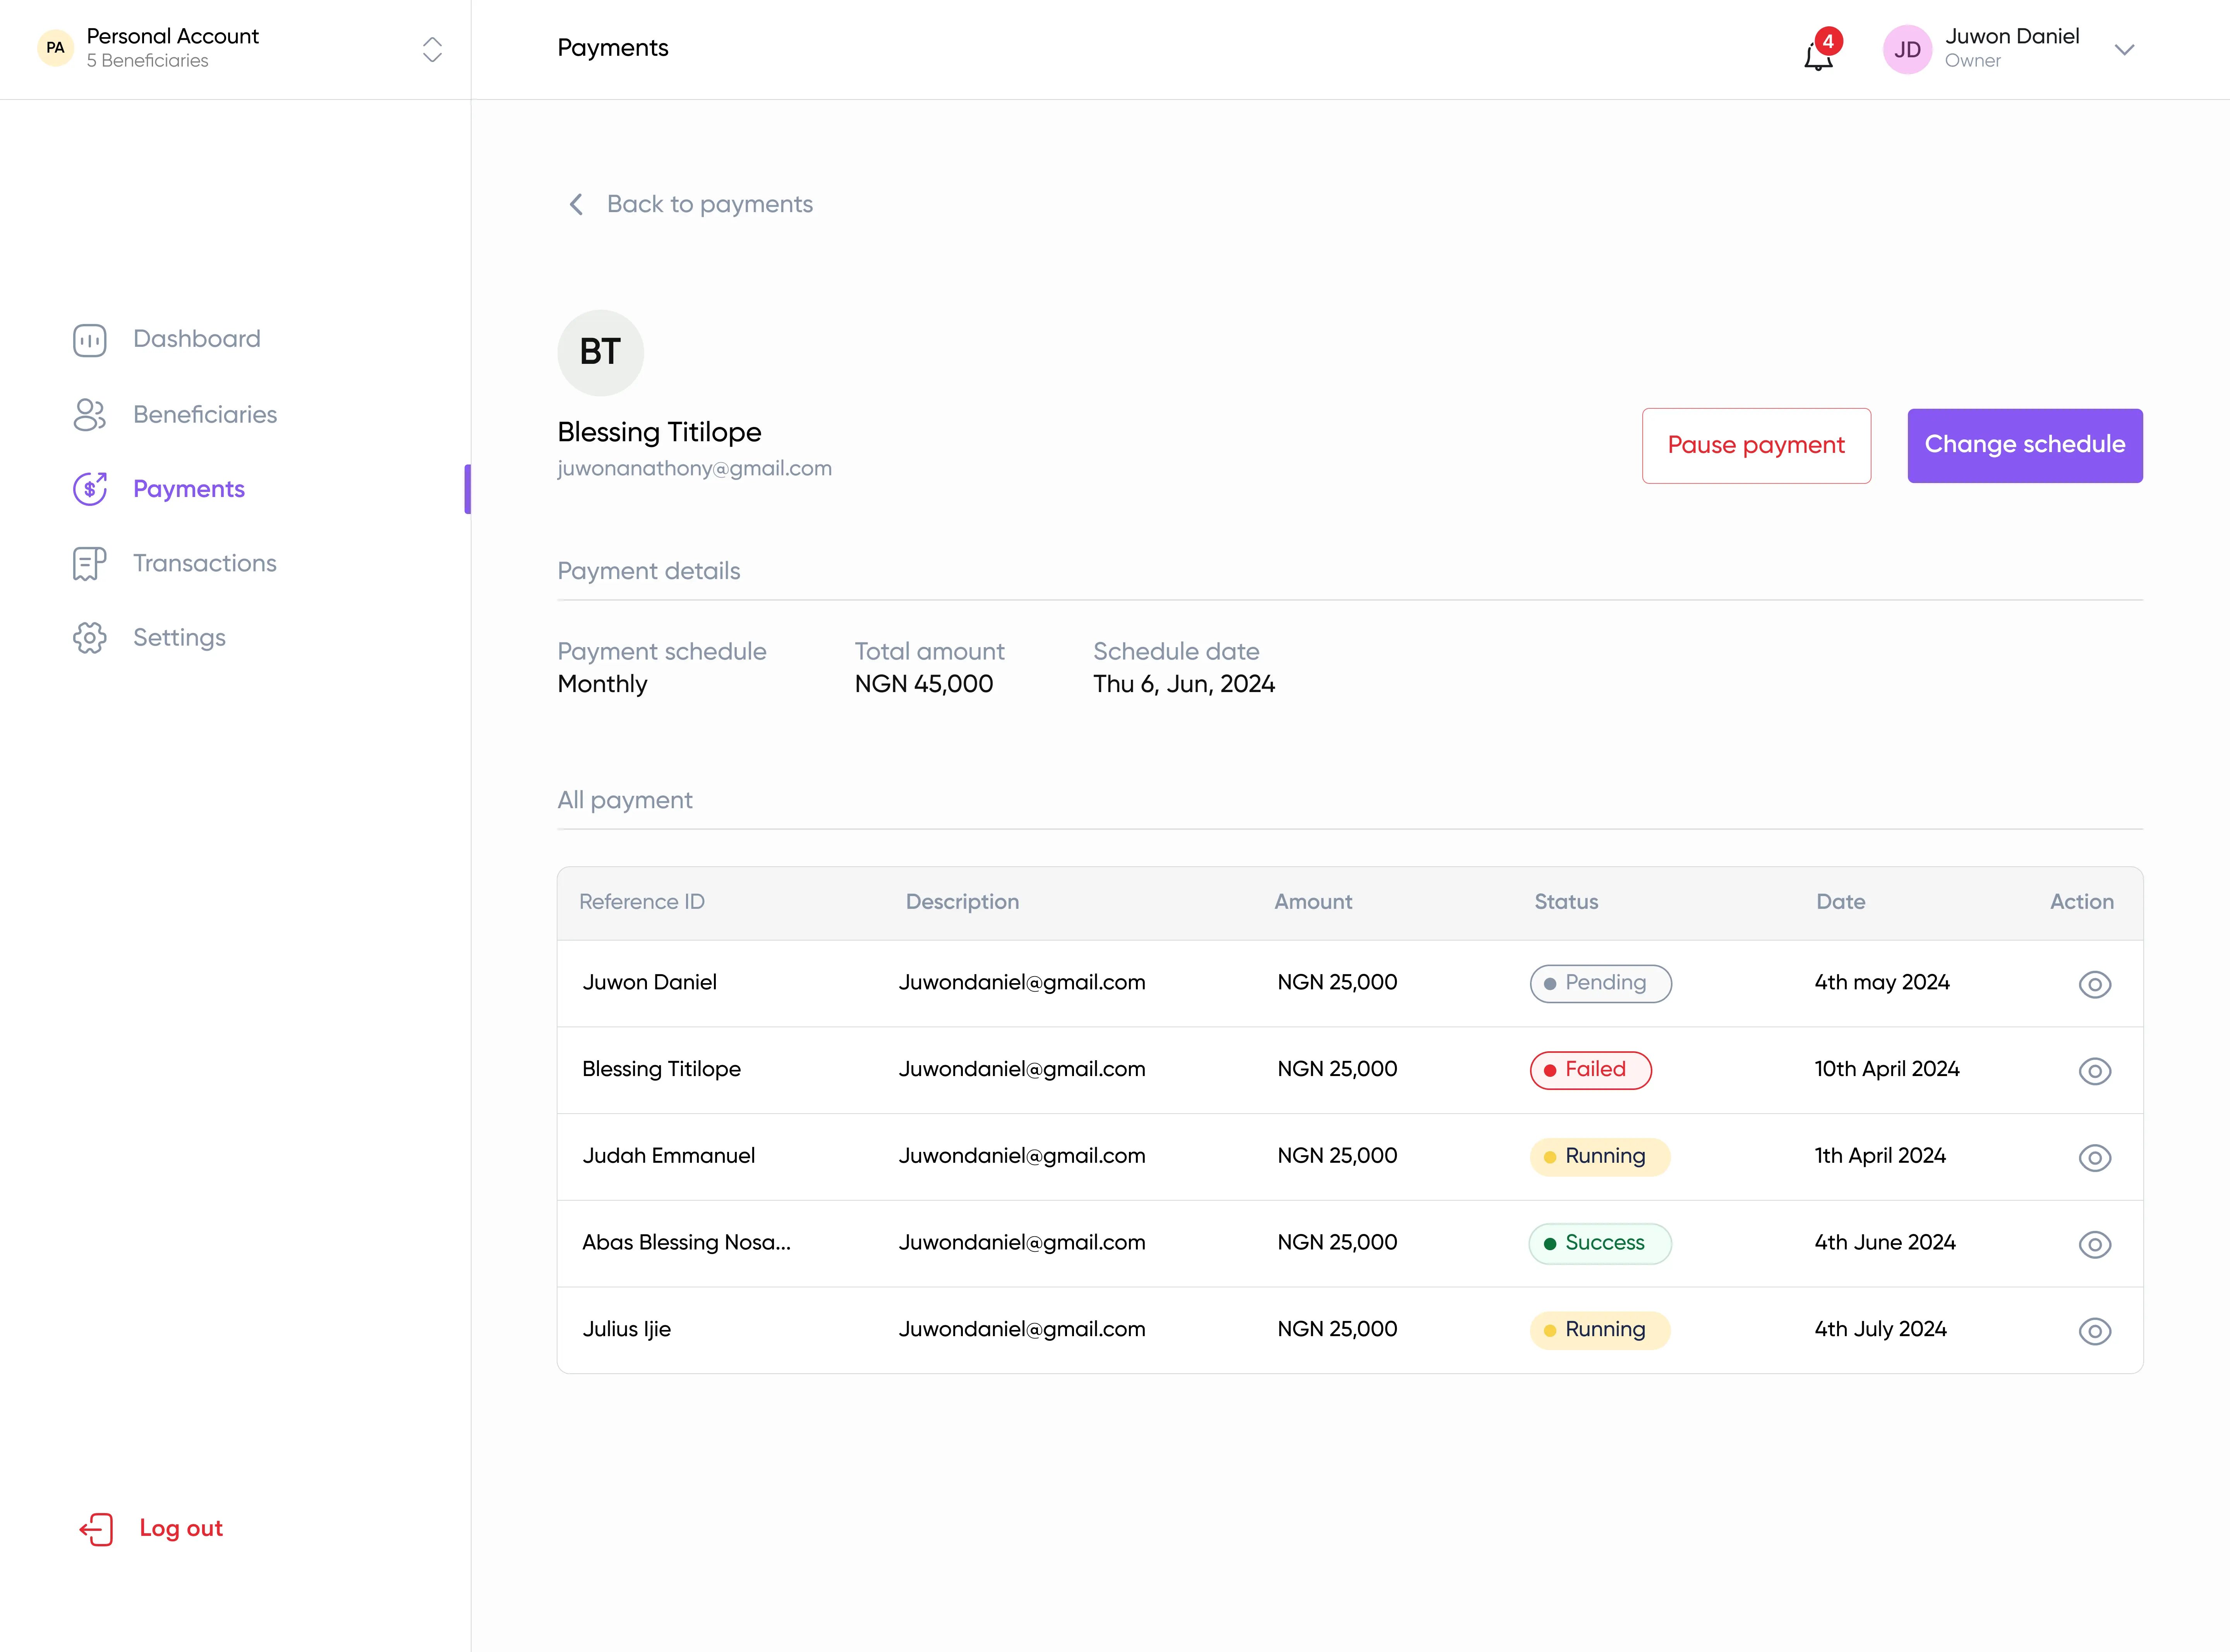Click the Pending status badge
This screenshot has height=1652, width=2230.
coord(1600,983)
